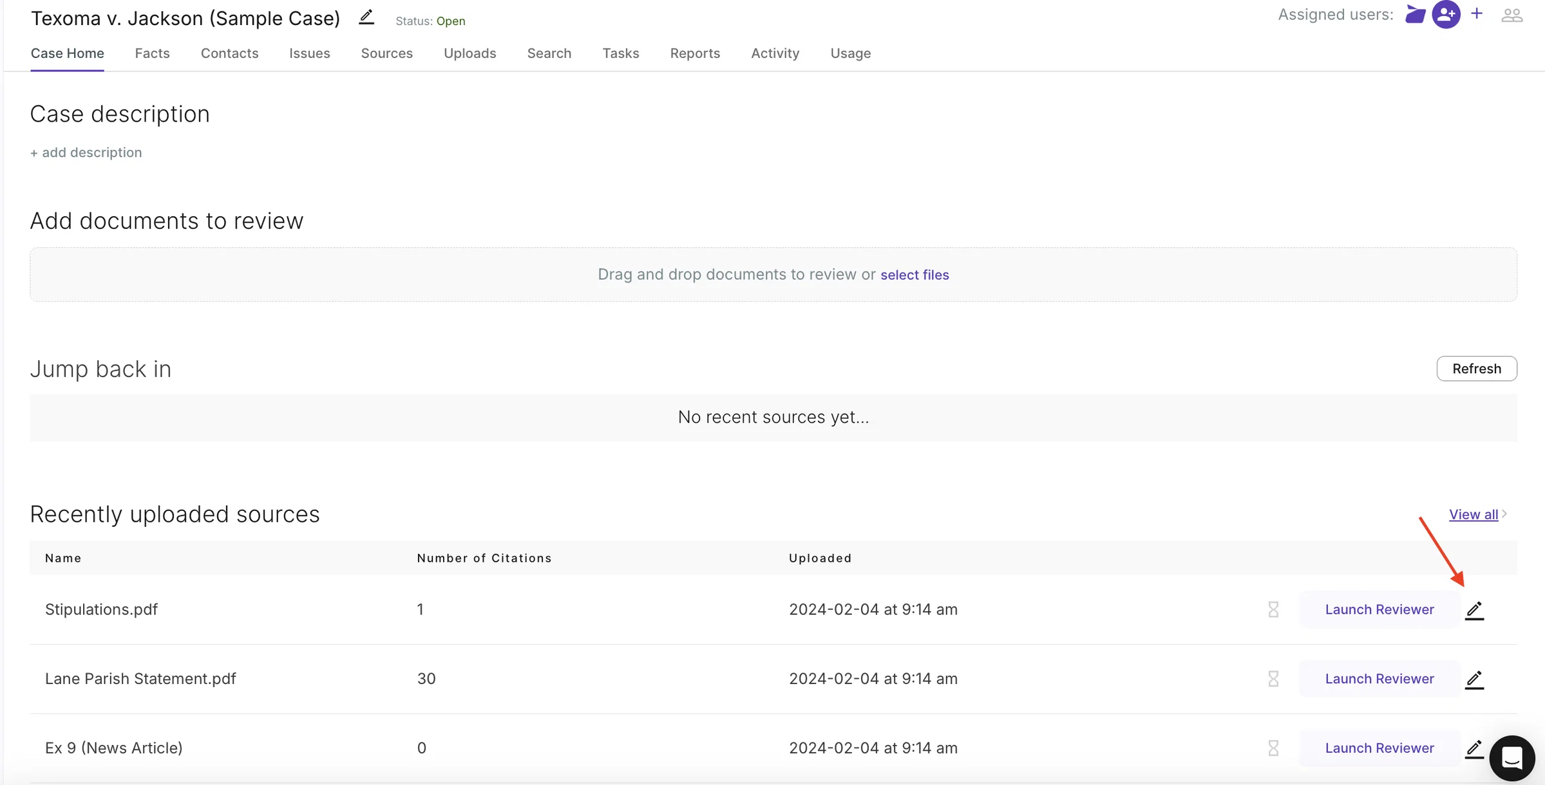Click the Uploaded column header
The width and height of the screenshot is (1545, 785).
coord(820,558)
